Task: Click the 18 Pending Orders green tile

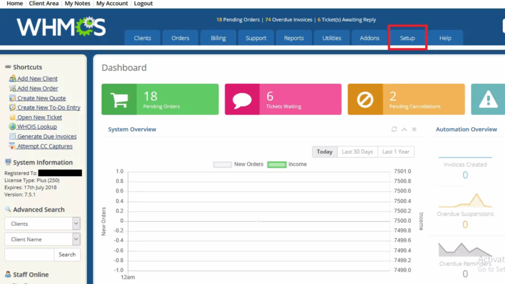Action: (160, 99)
